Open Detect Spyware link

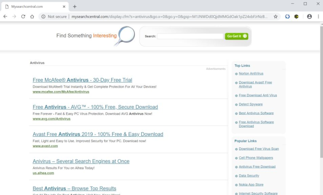coord(251,104)
